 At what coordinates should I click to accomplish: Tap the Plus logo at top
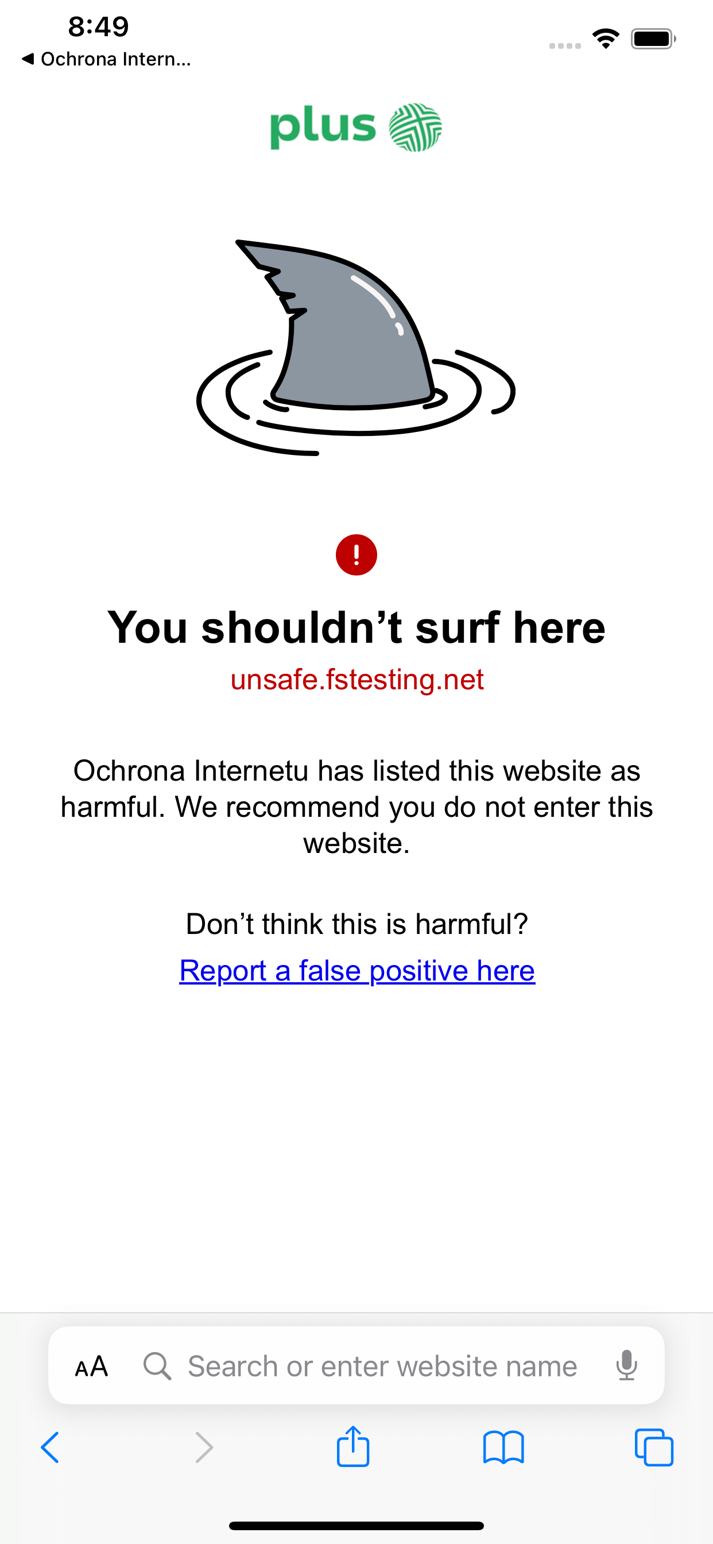tap(356, 126)
